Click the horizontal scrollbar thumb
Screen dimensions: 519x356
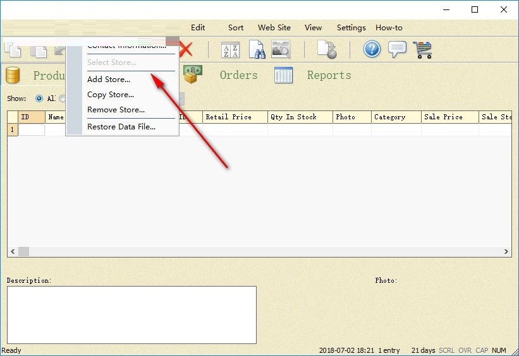pyautogui.click(x=23, y=252)
